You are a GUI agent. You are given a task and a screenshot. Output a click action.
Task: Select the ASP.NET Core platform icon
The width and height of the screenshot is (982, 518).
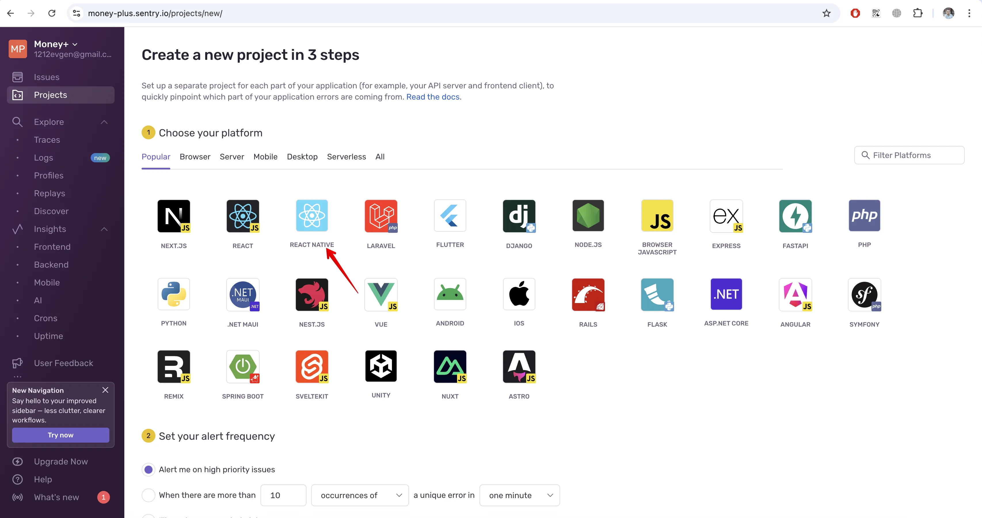pyautogui.click(x=726, y=294)
